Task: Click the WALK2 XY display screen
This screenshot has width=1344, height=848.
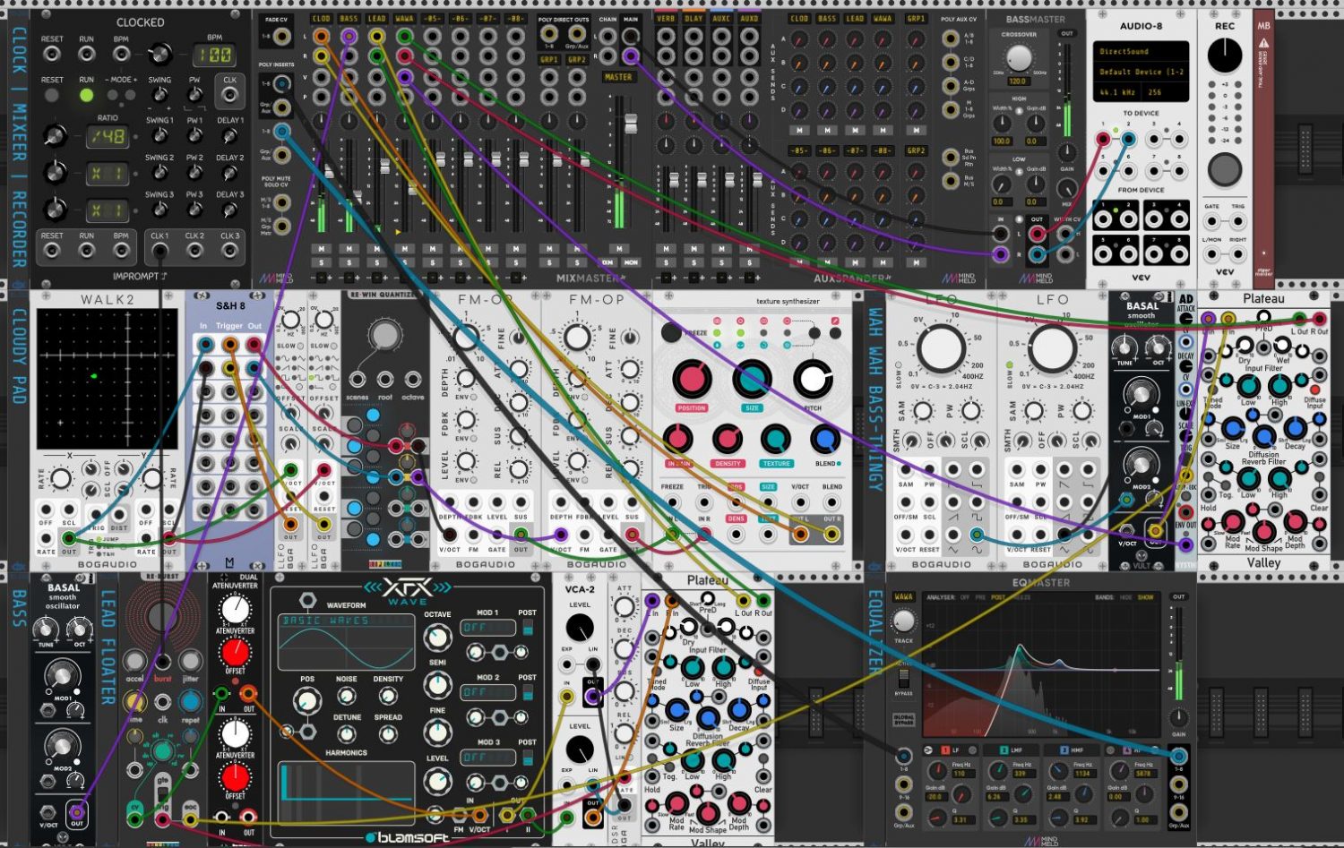Action: point(108,380)
